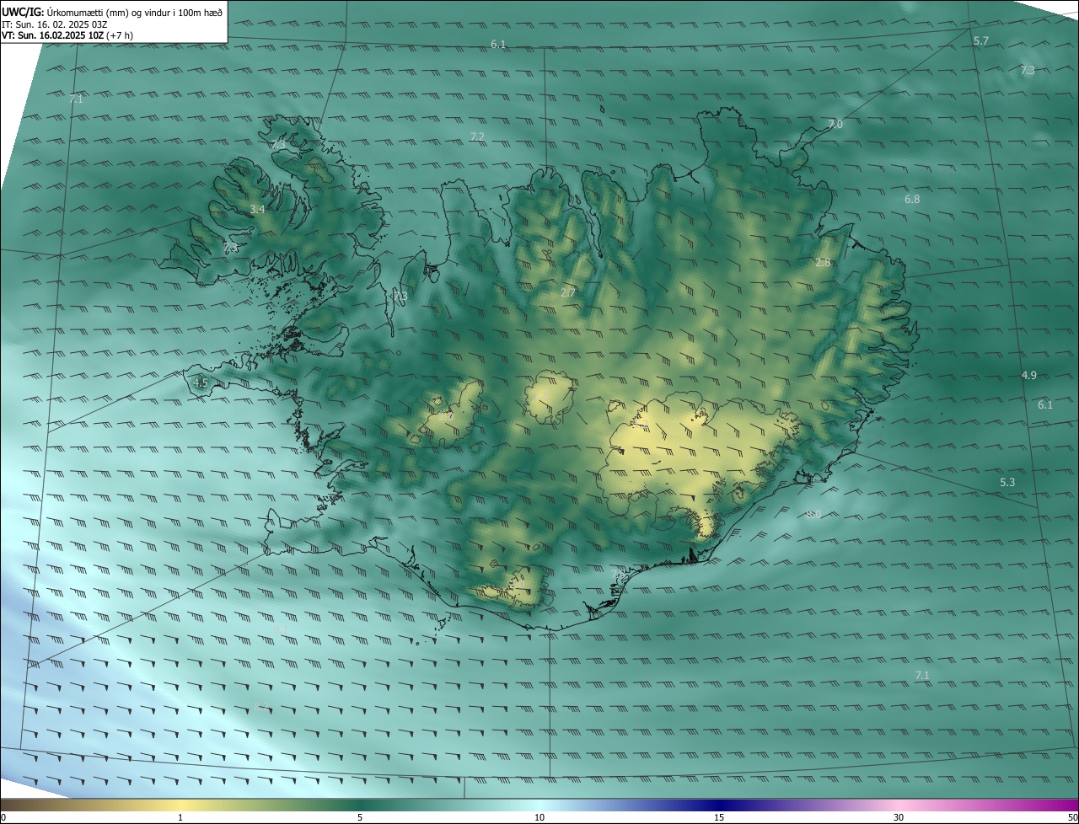This screenshot has width=1079, height=824.
Task: Click the 10 tick label on the colour scale
Action: 539,817
